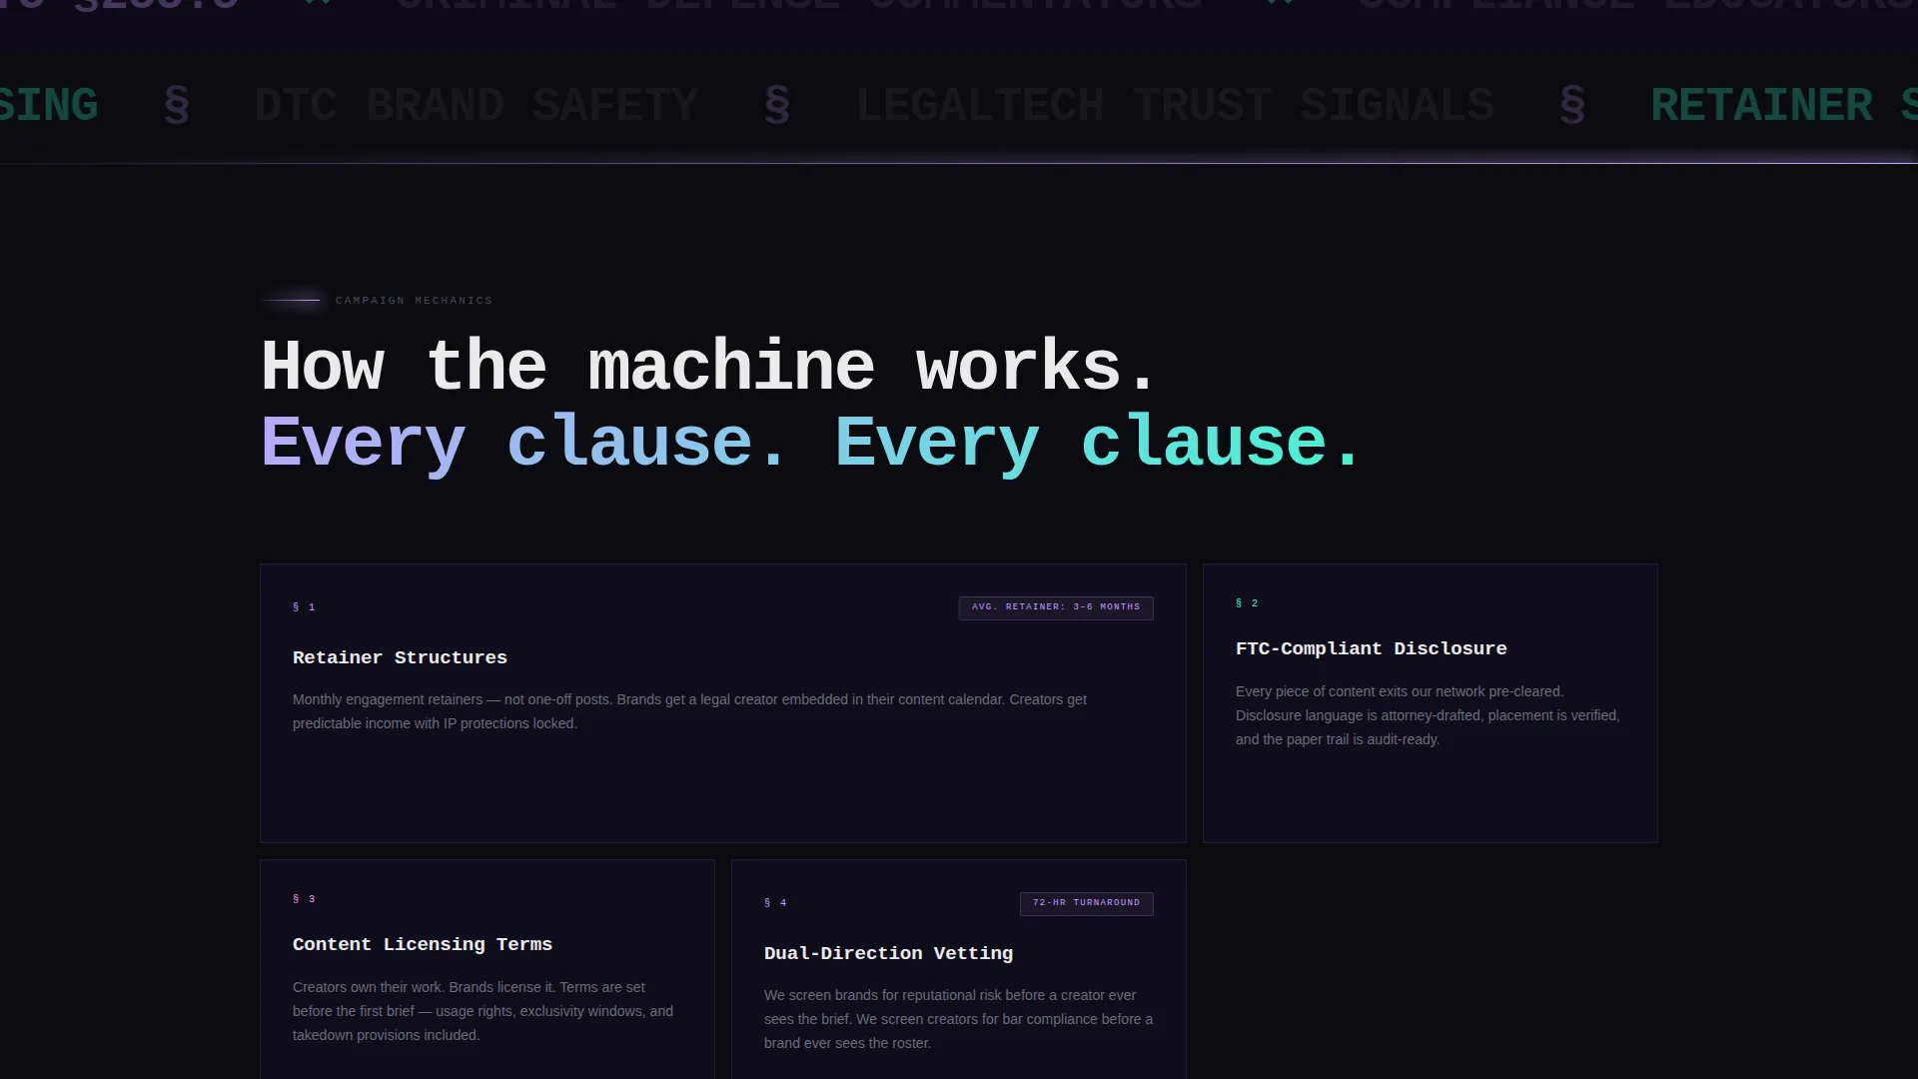Image resolution: width=1918 pixels, height=1079 pixels.
Task: Click the 'We screen brands for reputational risk' paragraph
Action: (959, 1019)
